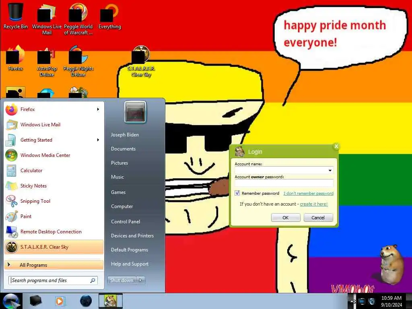
Task: Open Default Programs
Action: click(129, 250)
